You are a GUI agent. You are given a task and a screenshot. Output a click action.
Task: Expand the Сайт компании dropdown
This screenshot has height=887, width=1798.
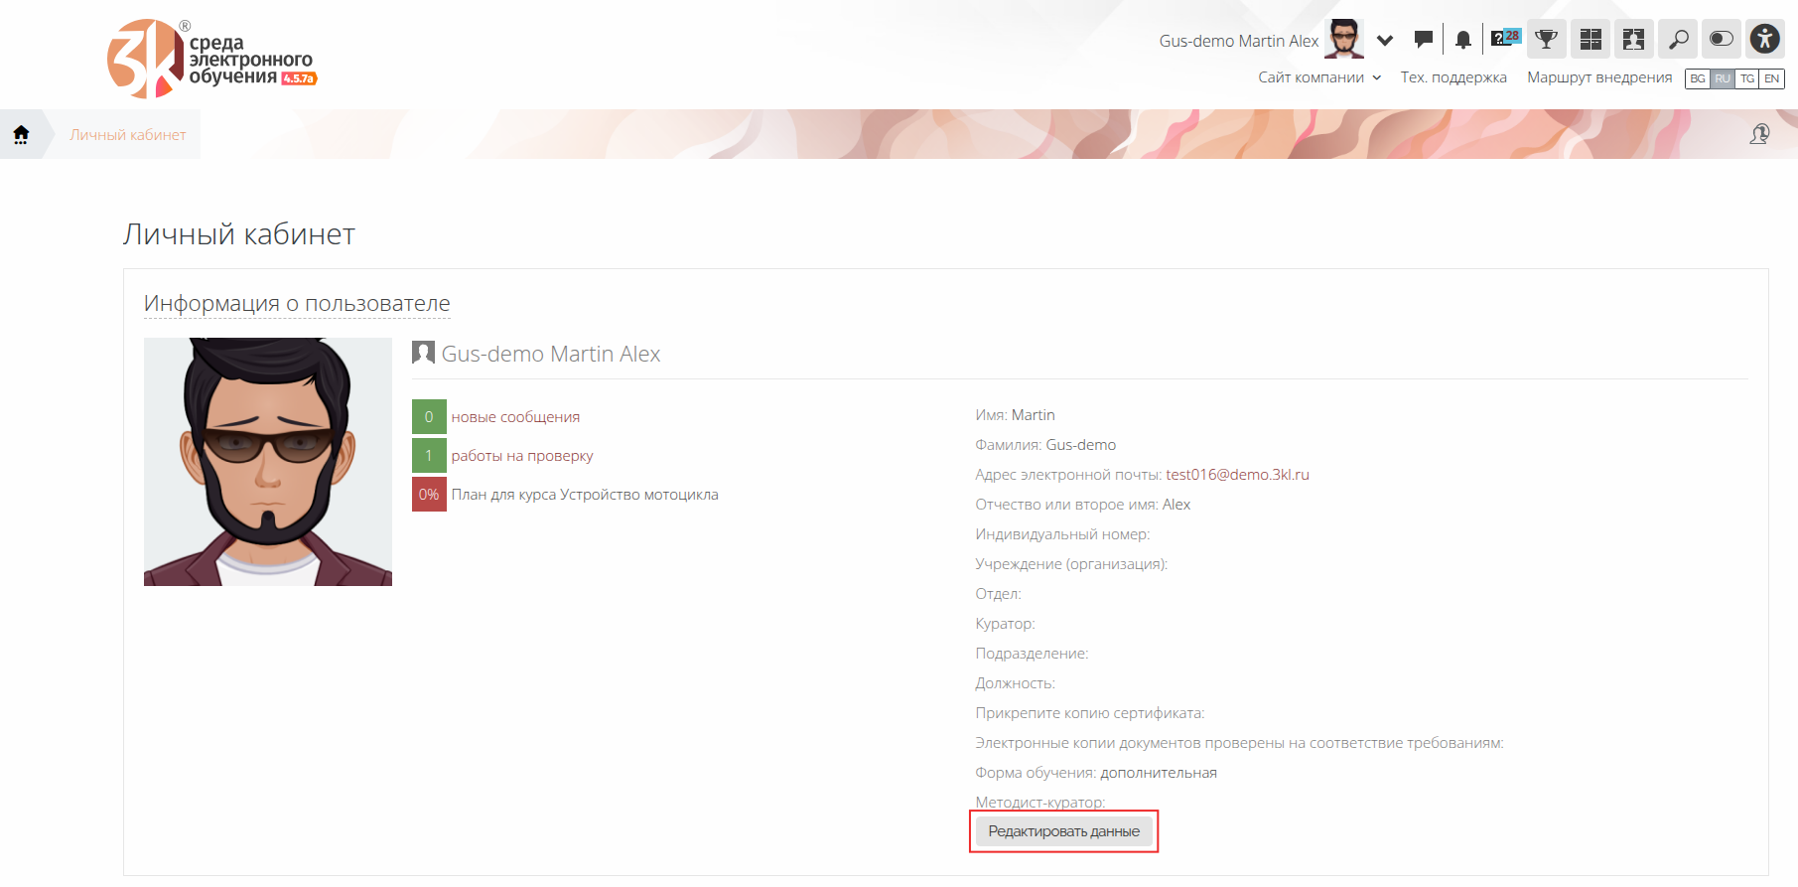1319,77
